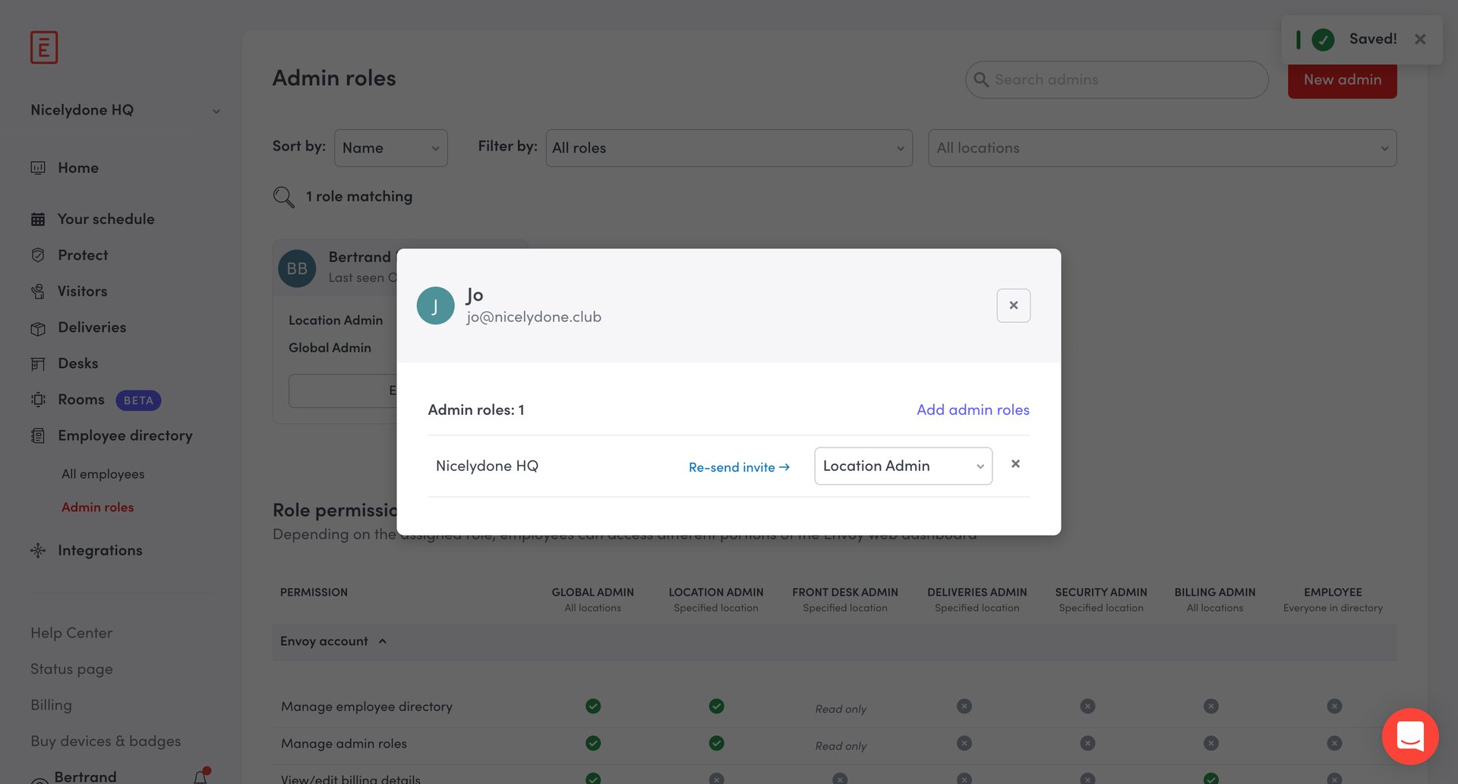The height and width of the screenshot is (784, 1458).
Task: Collapse the Envoy account permissions section
Action: (382, 641)
